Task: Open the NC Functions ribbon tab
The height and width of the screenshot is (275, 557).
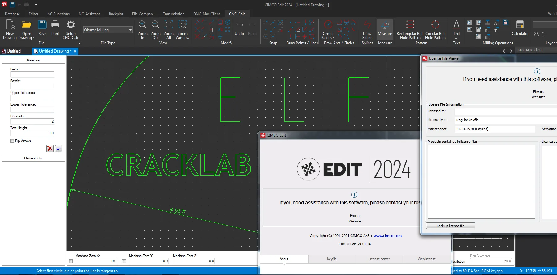Action: coord(58,14)
